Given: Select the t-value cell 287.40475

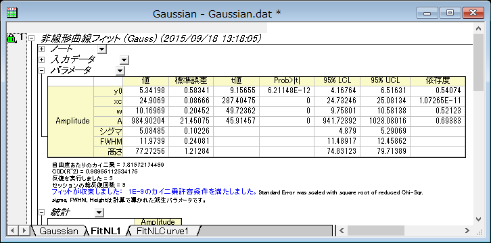Looking at the screenshot, I should point(236,101).
